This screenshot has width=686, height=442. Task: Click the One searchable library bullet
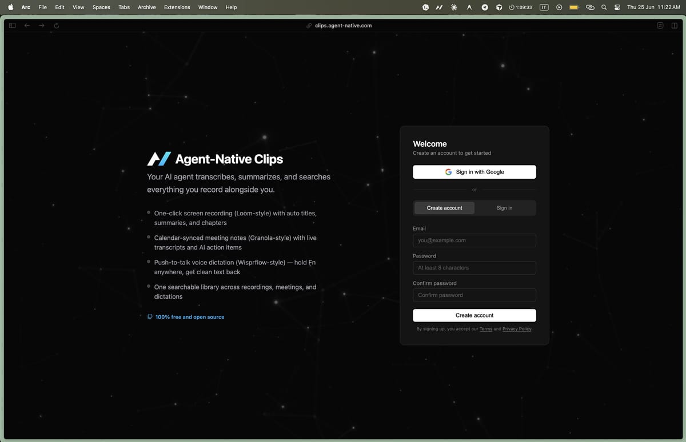[x=235, y=292]
